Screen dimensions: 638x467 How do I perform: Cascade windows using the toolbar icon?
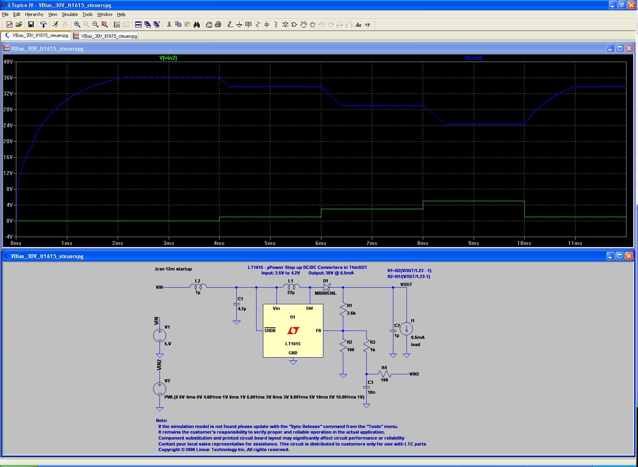pos(148,25)
